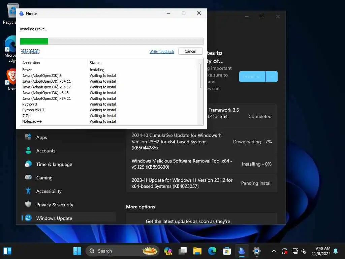
Task: Open Task View on the taskbar
Action: pyautogui.click(x=183, y=251)
